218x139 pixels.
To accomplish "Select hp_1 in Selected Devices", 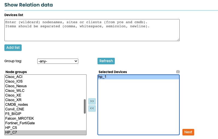I will [138, 77].
